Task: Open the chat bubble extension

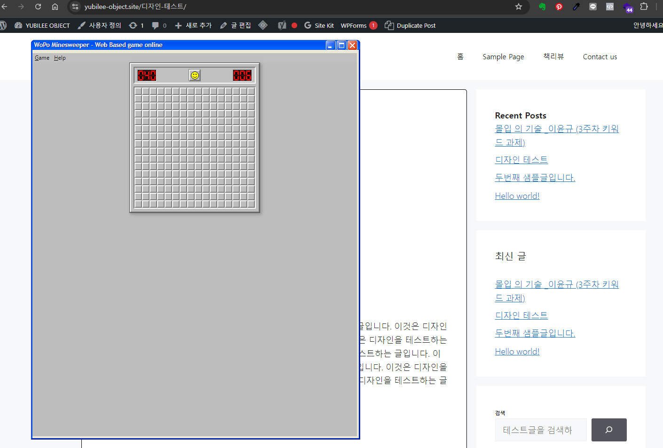Action: tap(593, 7)
